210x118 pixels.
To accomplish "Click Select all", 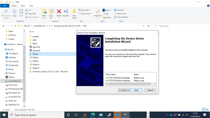I will (119, 10).
